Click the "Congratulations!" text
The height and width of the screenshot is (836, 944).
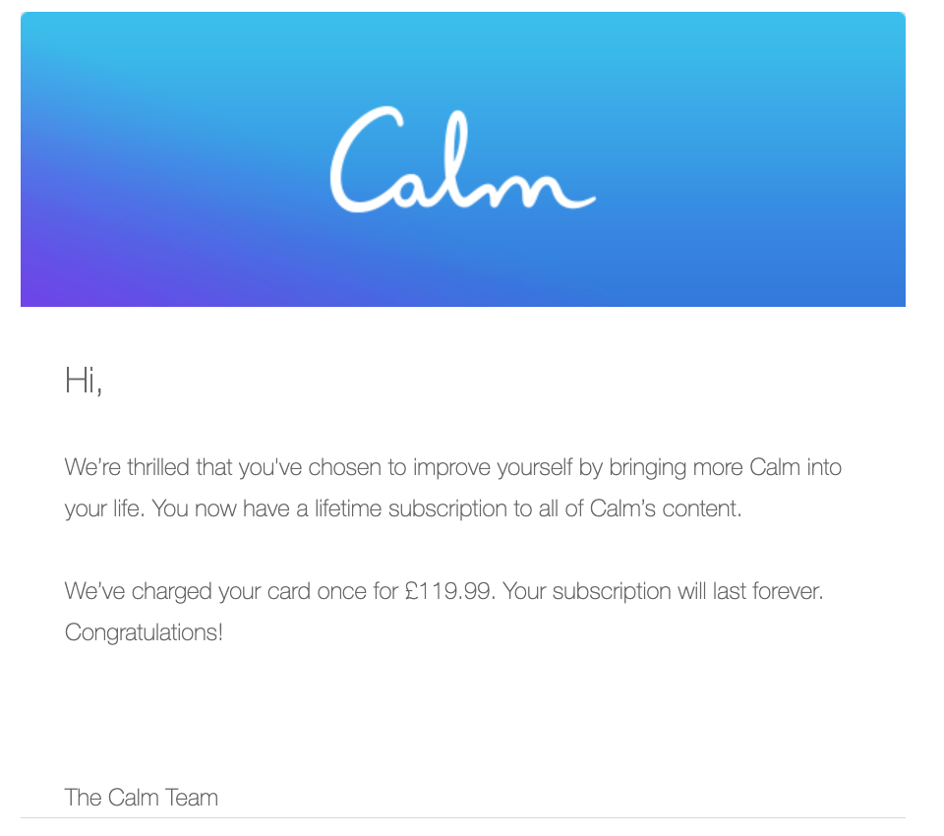pyautogui.click(x=144, y=633)
